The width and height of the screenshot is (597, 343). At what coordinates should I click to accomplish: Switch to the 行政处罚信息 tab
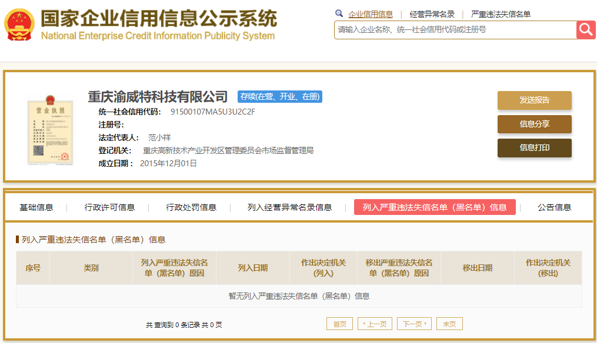[191, 207]
